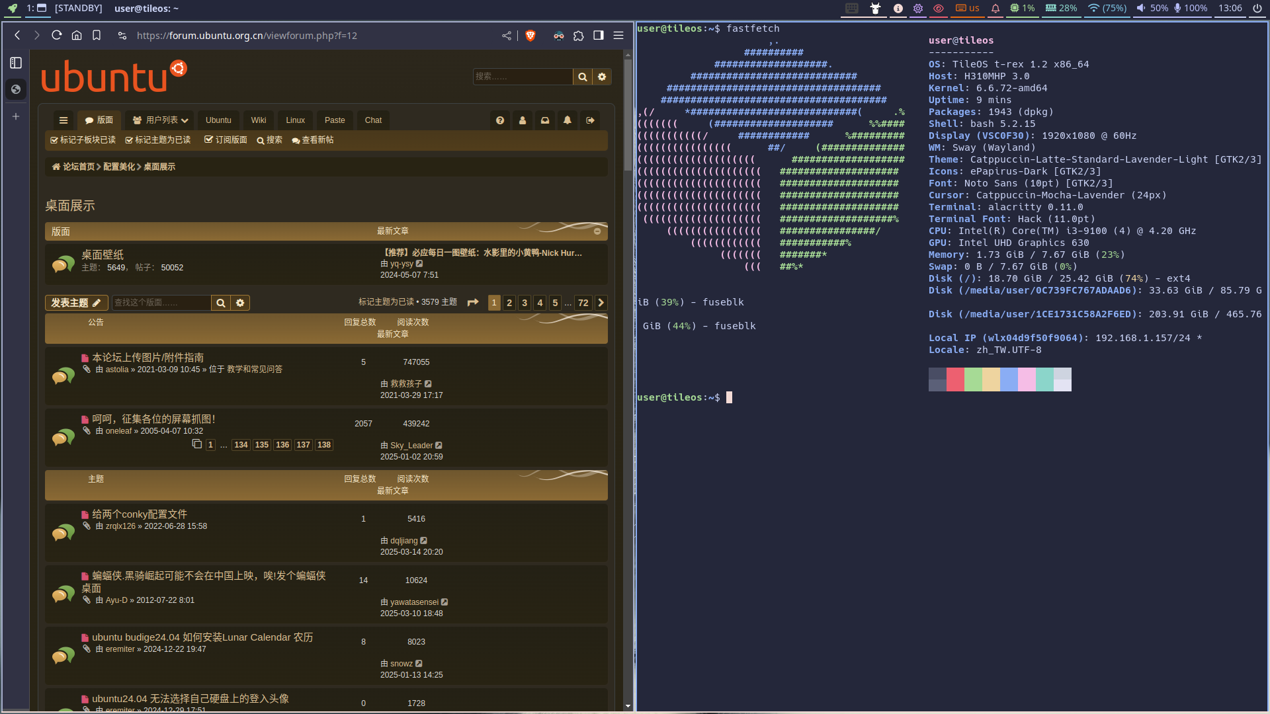Click the green color block in terminal

pyautogui.click(x=973, y=379)
